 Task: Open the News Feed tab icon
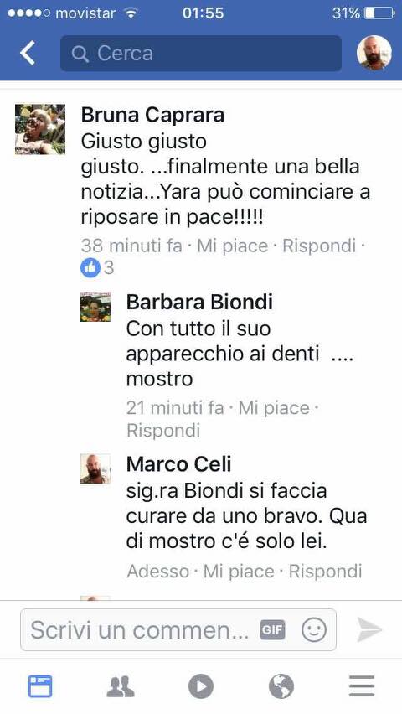pyautogui.click(x=40, y=686)
